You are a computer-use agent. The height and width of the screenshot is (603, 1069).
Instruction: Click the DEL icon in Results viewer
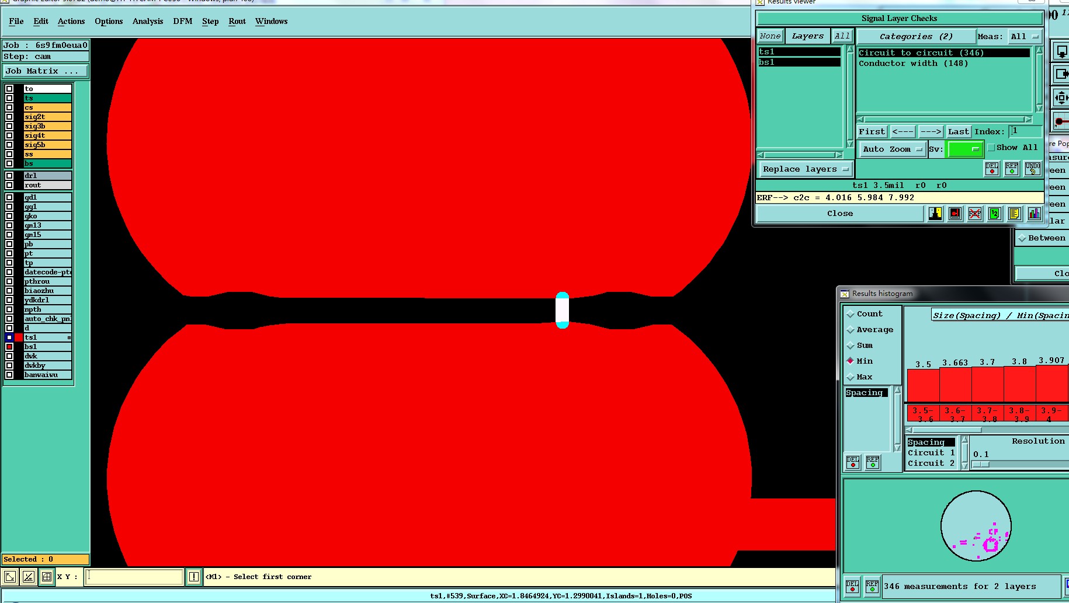[992, 169]
